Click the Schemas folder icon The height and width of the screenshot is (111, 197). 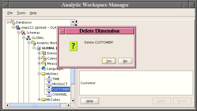(x=23, y=33)
